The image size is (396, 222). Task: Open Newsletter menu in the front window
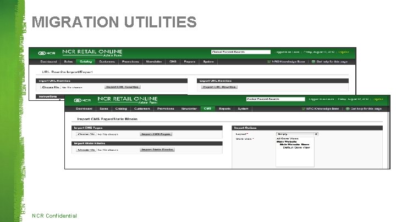pos(189,109)
